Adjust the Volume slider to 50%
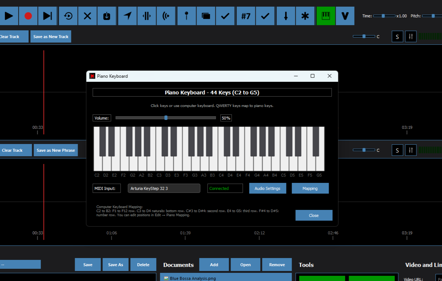This screenshot has height=281, width=442. (x=165, y=117)
